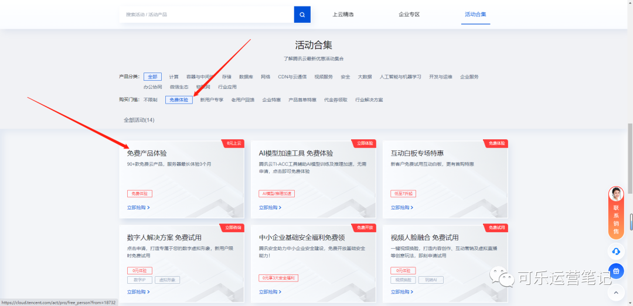The width and height of the screenshot is (633, 306).
Task: Click 立即抢购 in 免费产品体验 card
Action: point(138,208)
